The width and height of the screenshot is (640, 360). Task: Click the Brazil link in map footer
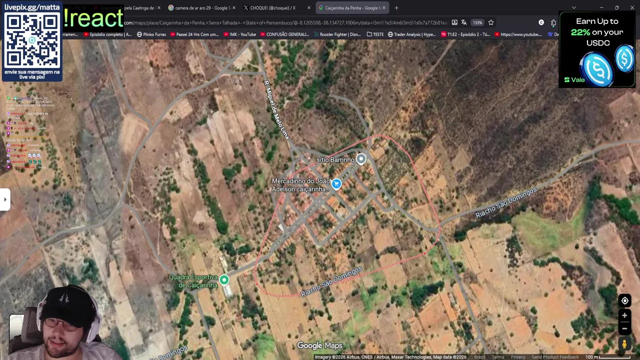[x=479, y=357]
